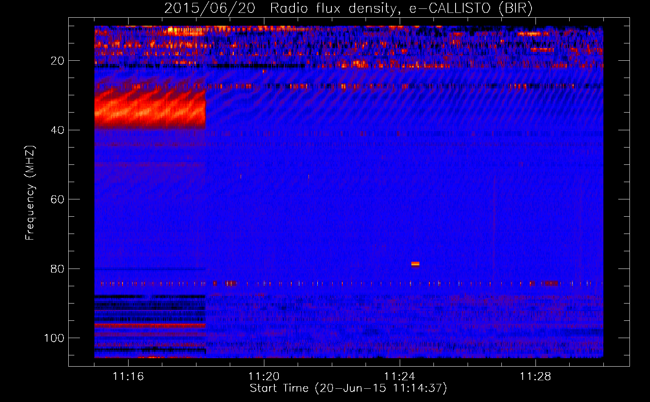Viewport: 650px width, 402px height.
Task: Click the 40 frequency tick label
Action: [x=58, y=130]
